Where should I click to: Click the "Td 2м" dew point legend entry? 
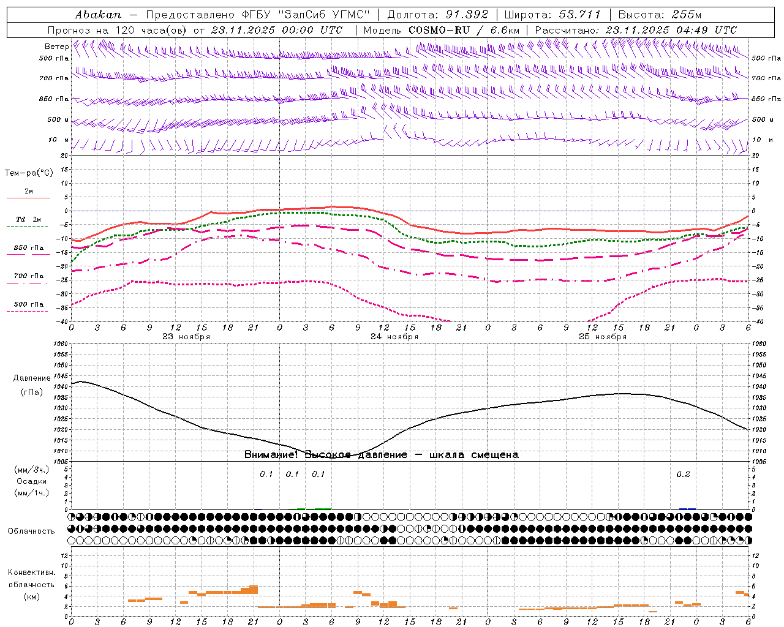point(28,219)
